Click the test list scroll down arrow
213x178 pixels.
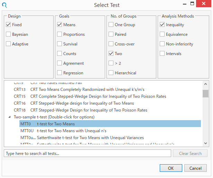point(205,143)
